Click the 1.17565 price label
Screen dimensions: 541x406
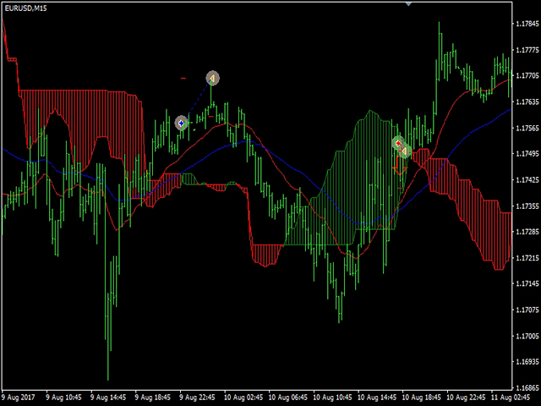point(527,128)
